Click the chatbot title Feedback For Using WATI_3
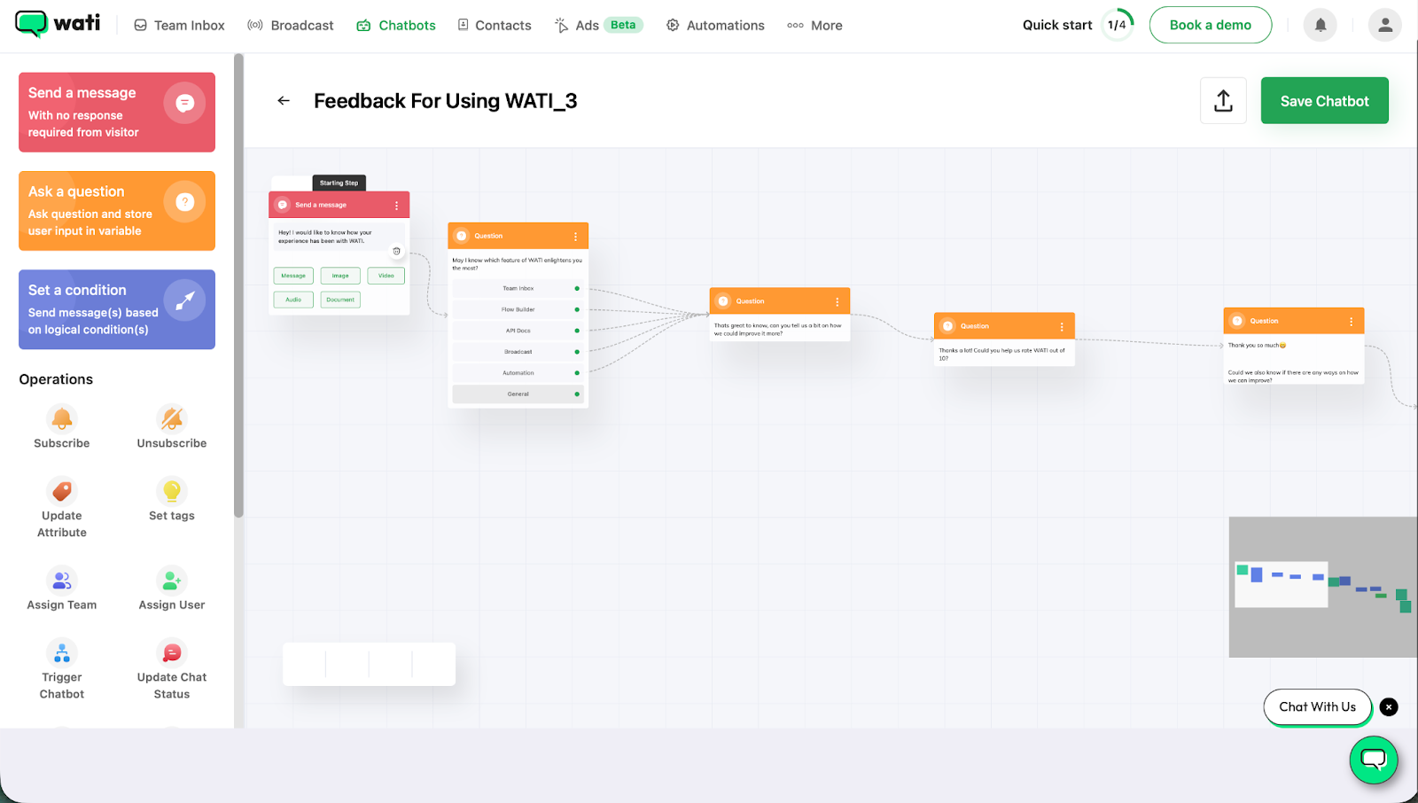This screenshot has width=1418, height=803. pyautogui.click(x=446, y=101)
